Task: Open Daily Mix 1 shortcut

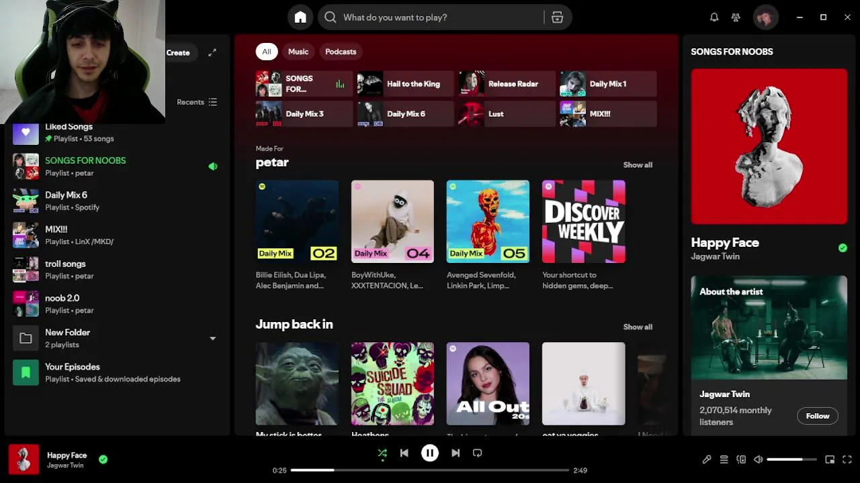Action: (x=609, y=84)
